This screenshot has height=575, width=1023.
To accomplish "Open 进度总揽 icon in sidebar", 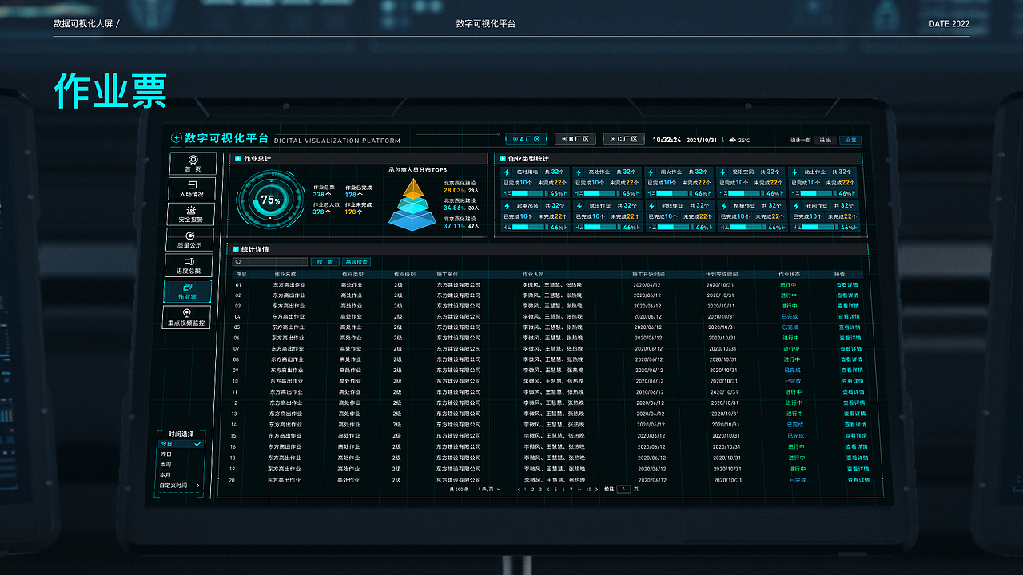I will point(189,261).
